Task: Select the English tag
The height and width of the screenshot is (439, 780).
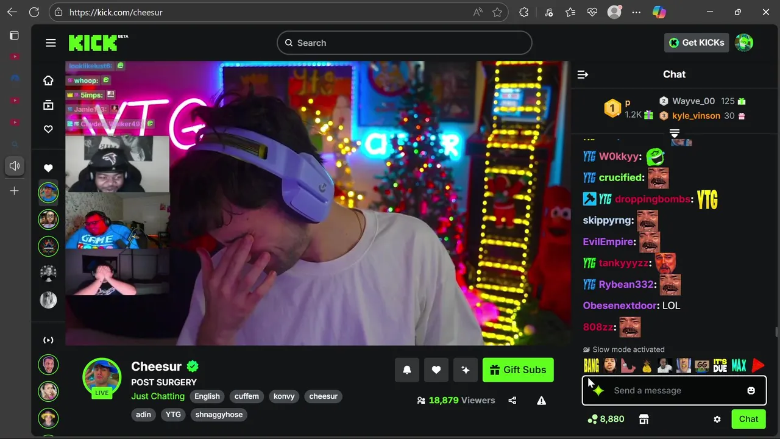Action: [x=207, y=396]
